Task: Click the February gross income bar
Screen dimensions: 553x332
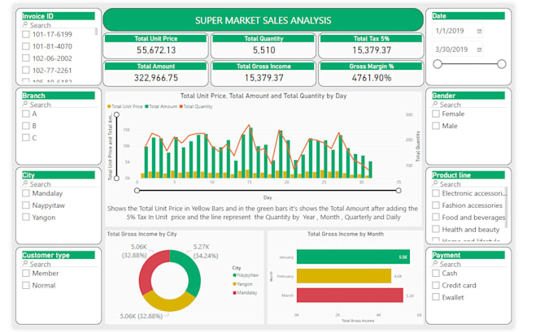Action: tap(344, 276)
